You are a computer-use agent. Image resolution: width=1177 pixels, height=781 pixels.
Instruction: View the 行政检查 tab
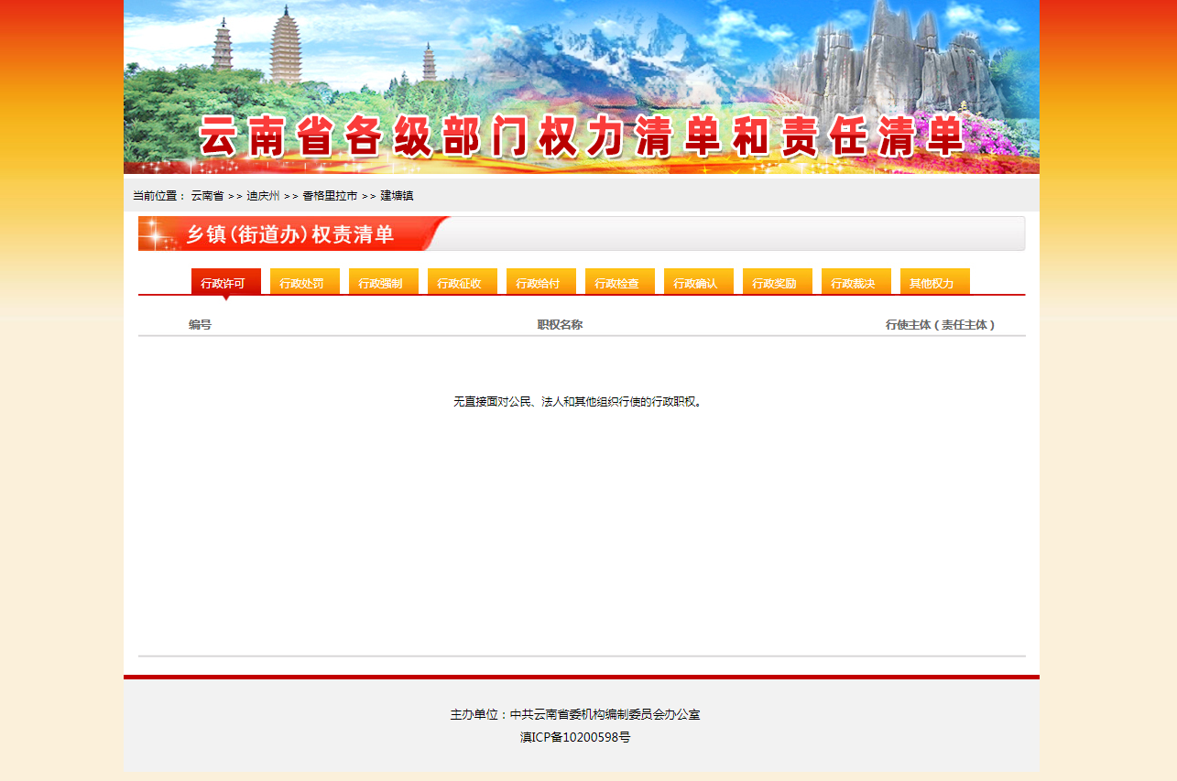click(619, 283)
